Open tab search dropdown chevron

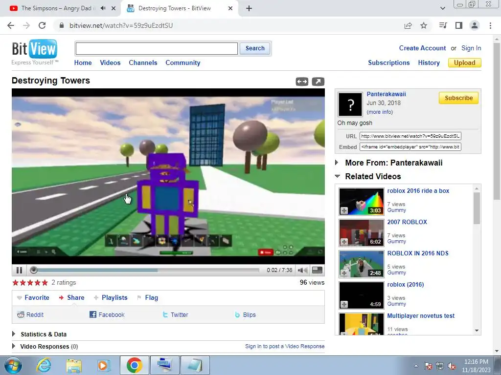coord(442,8)
